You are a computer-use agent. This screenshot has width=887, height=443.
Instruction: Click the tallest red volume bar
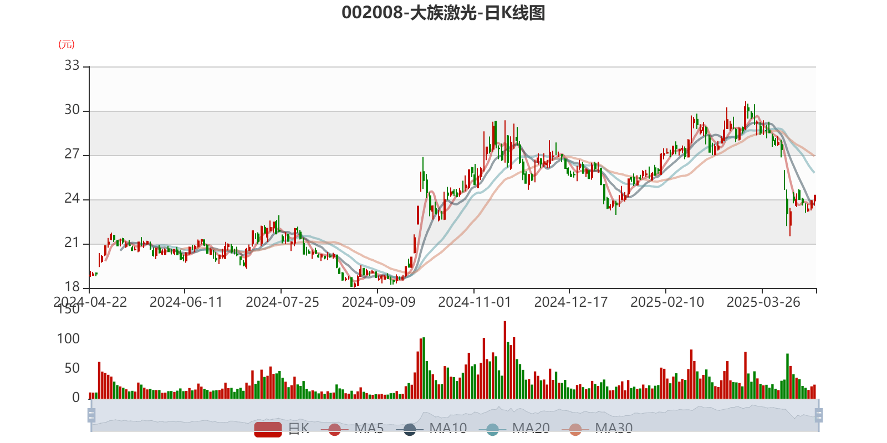pos(505,360)
